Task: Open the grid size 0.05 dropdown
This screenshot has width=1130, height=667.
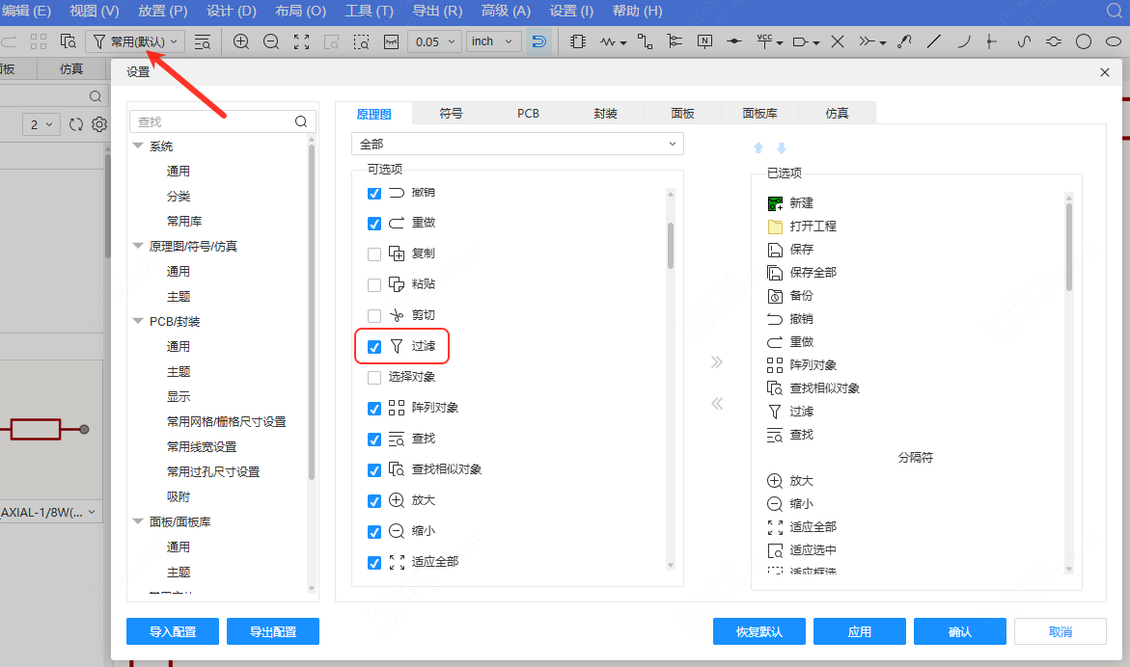Action: pos(433,41)
